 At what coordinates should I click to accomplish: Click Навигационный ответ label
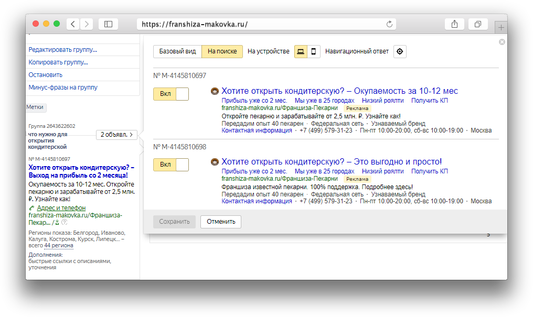point(357,51)
